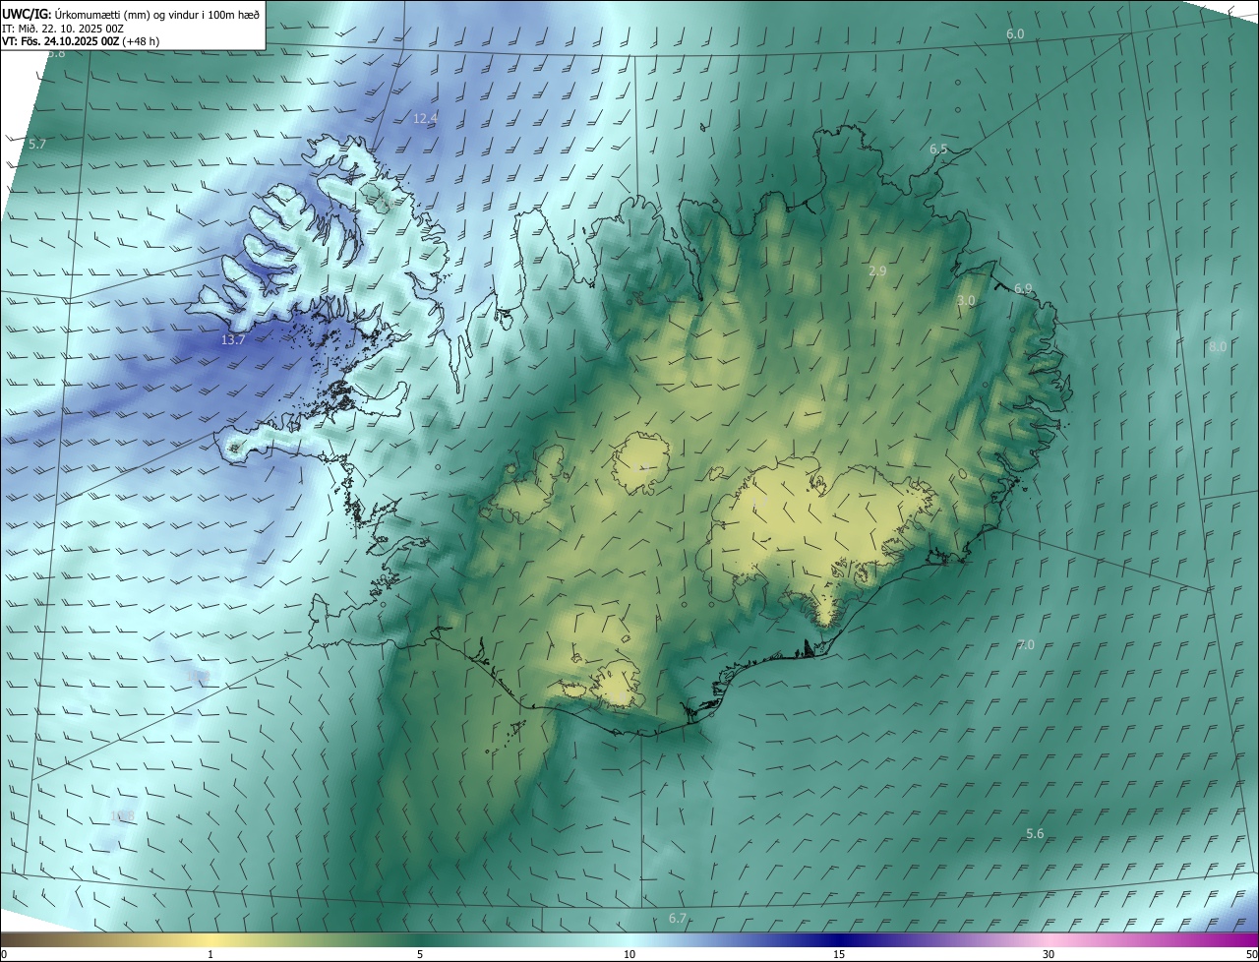Click the 6.9 value label

point(1023,288)
